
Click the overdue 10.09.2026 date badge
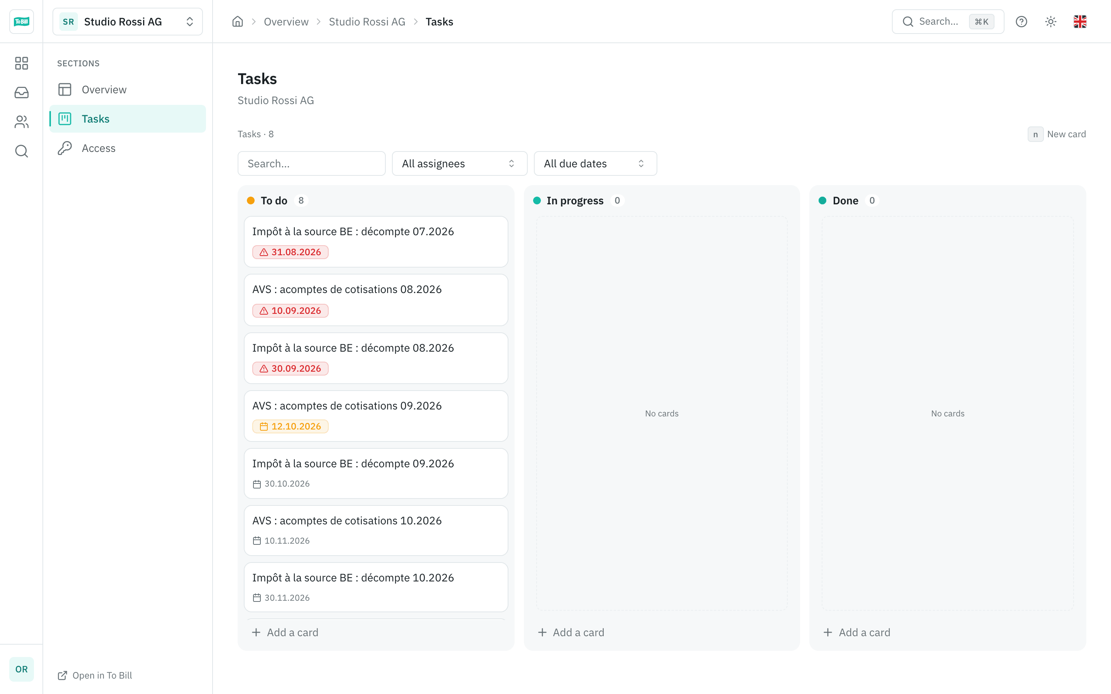[290, 310]
